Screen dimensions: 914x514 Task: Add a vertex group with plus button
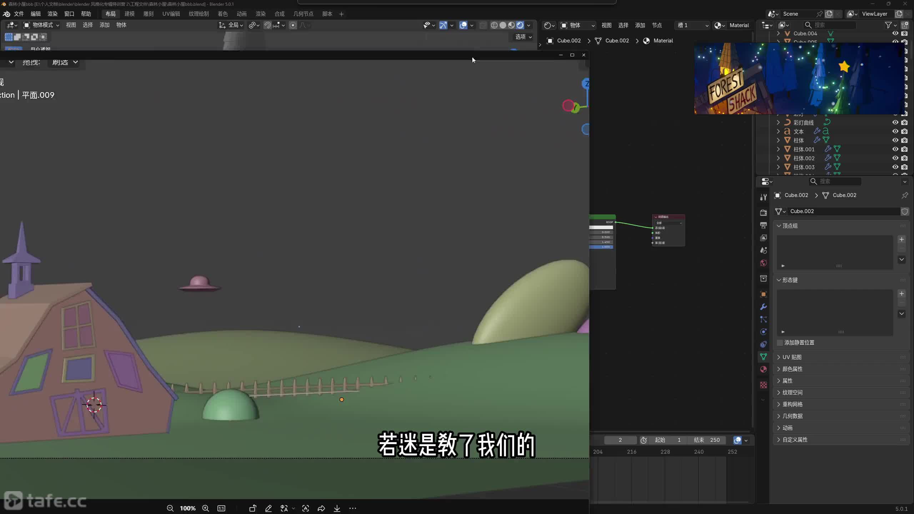(902, 240)
